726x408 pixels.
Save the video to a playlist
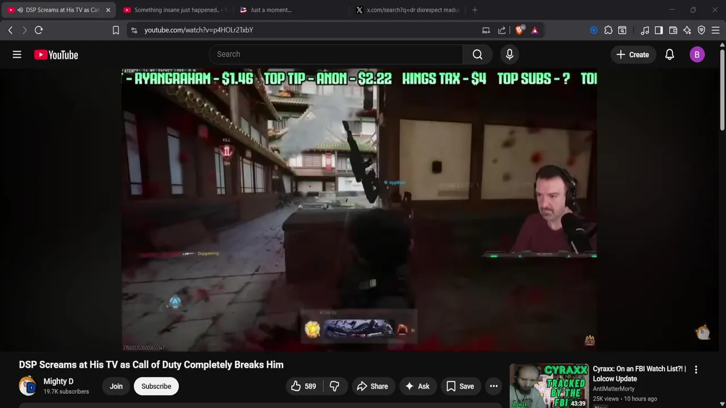click(460, 386)
